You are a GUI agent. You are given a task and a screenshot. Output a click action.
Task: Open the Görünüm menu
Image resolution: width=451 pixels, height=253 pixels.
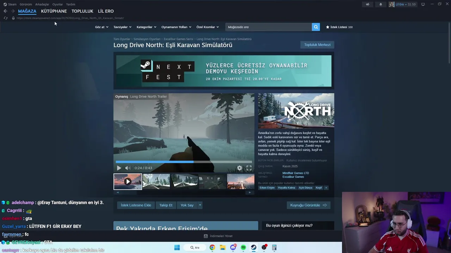click(26, 4)
